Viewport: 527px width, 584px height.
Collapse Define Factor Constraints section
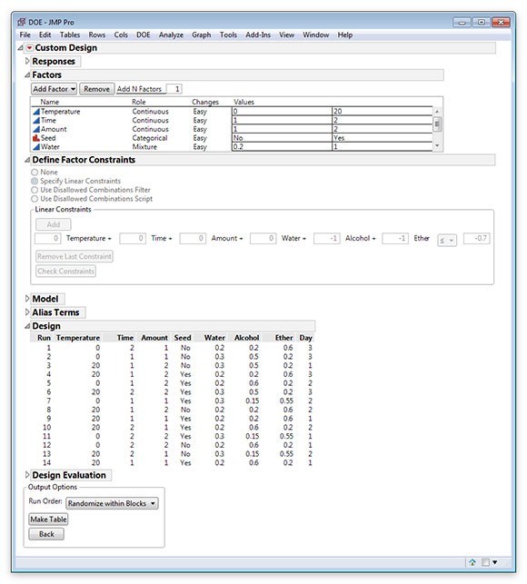coord(27,160)
